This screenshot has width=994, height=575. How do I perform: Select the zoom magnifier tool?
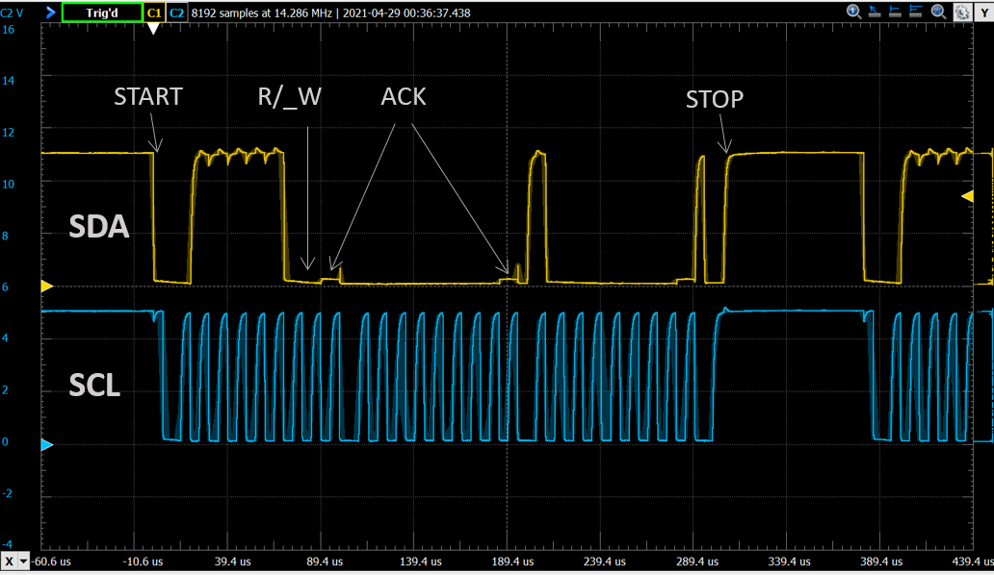pos(936,12)
